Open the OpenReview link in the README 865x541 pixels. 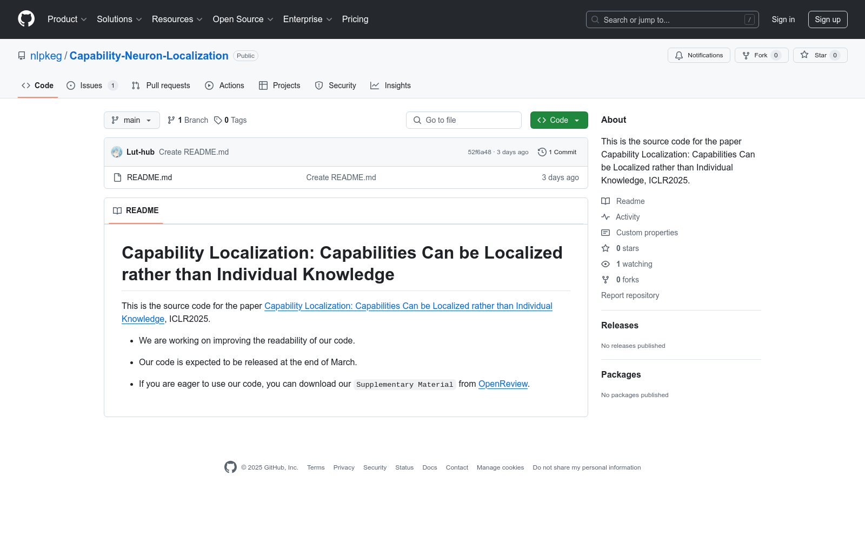point(503,384)
